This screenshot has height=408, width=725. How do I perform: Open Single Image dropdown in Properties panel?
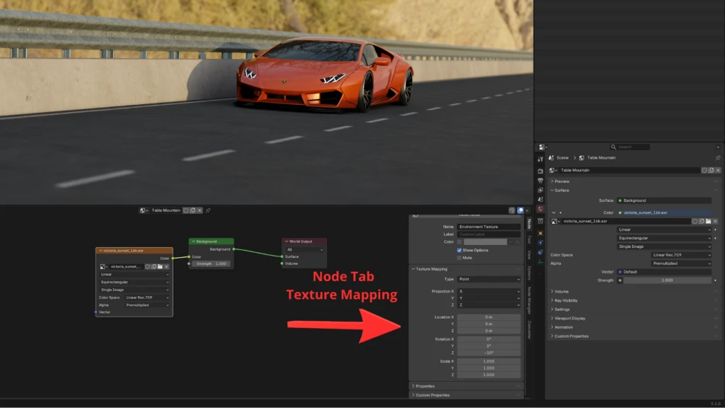coord(664,246)
